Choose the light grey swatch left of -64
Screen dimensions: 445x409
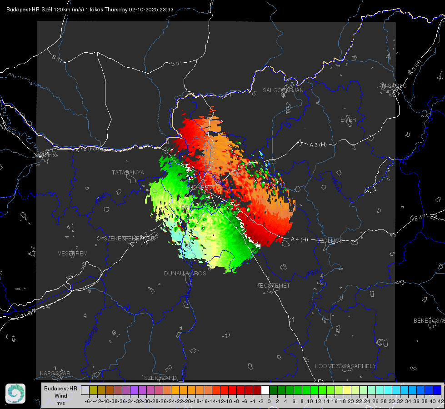tap(85, 390)
